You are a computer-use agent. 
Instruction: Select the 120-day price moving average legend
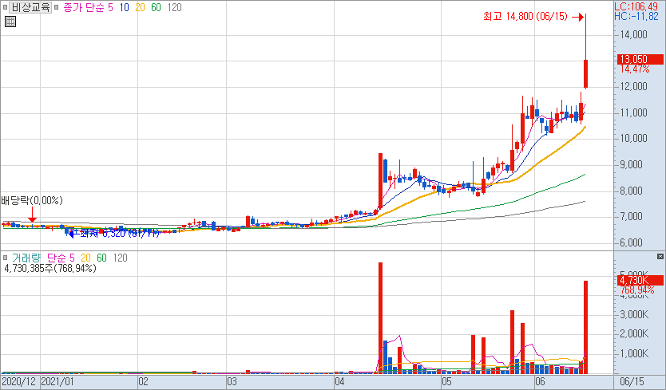175,8
